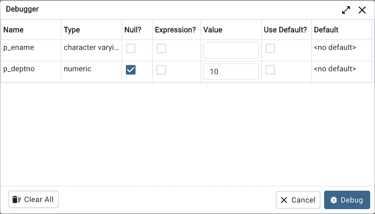Toggle Use Default for p_ename
Screen dimensions: 375x214
pyautogui.click(x=270, y=49)
